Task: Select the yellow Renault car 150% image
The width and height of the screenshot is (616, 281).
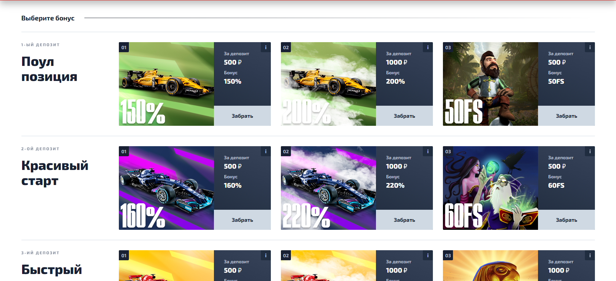Action: pyautogui.click(x=166, y=84)
